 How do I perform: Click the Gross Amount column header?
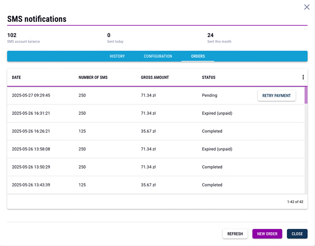(x=155, y=77)
